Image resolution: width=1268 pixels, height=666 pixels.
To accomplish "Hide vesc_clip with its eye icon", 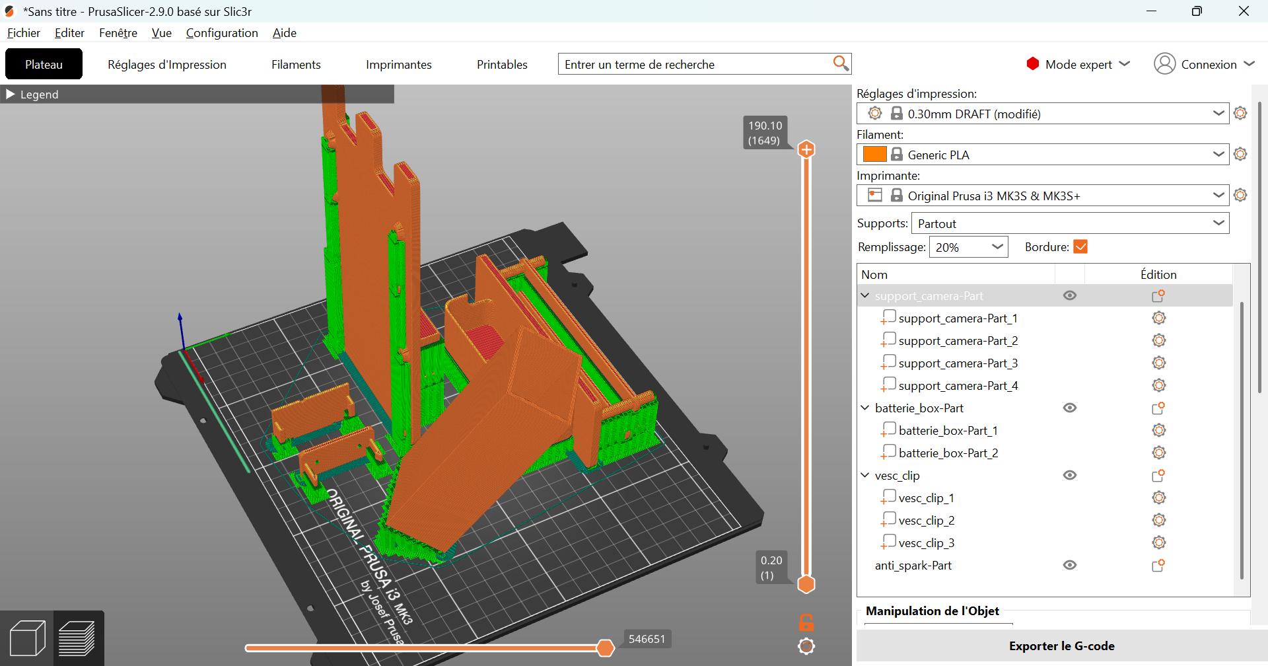I will [1070, 476].
